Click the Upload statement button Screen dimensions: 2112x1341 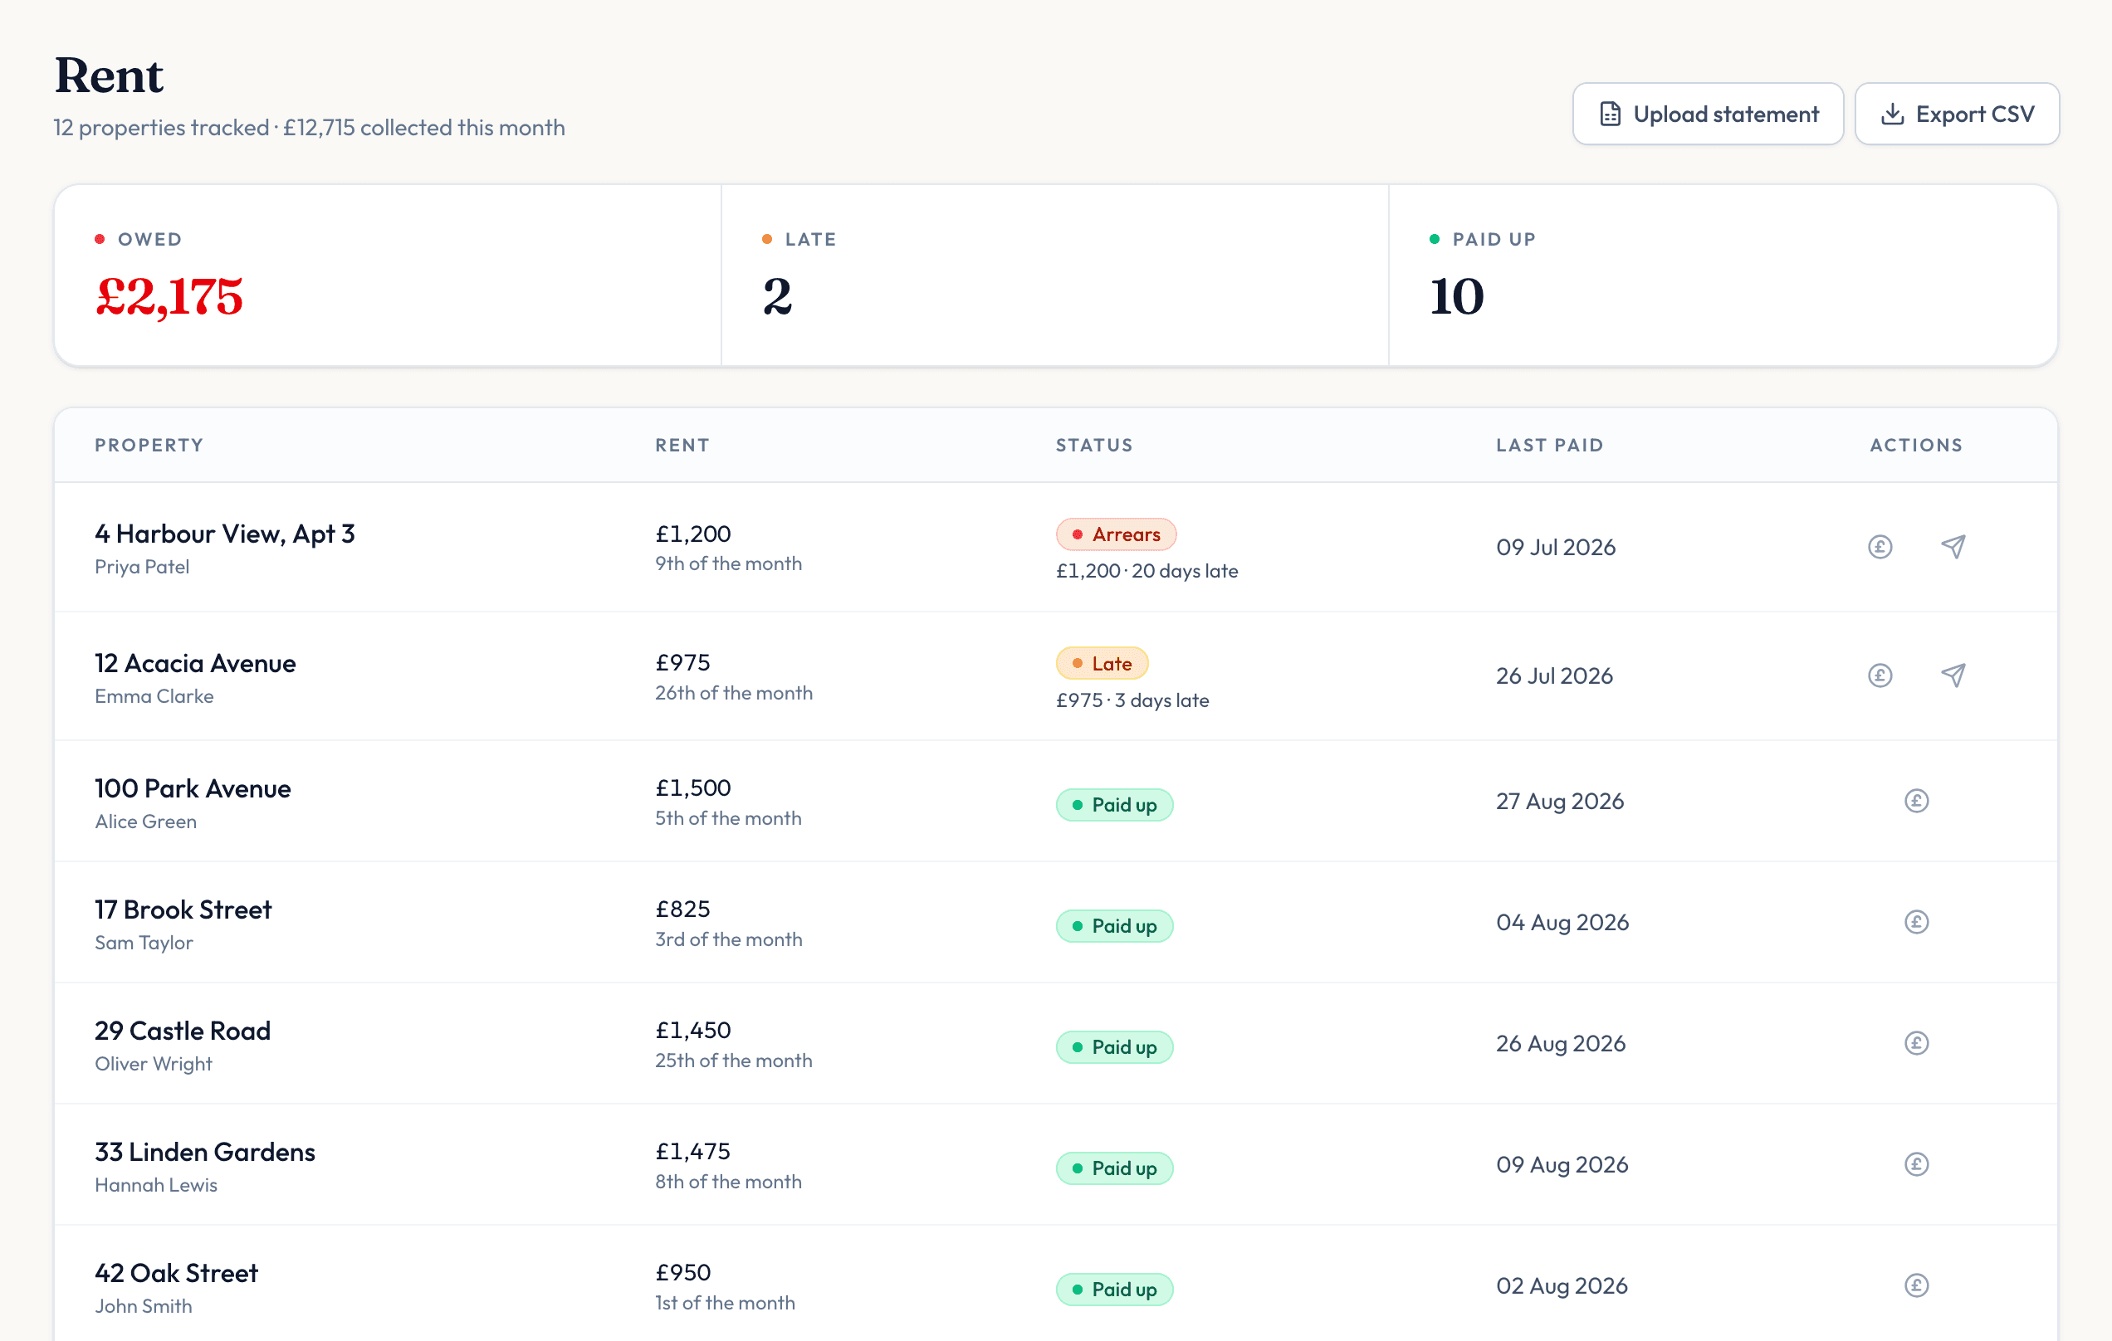point(1708,114)
